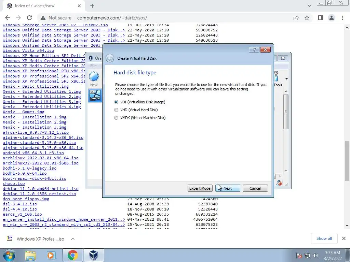The width and height of the screenshot is (350, 262).
Task: Open help with the question mark button
Action: point(254,50)
